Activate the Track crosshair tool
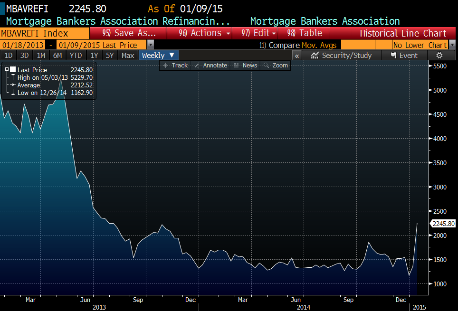458x311 pixels. 175,66
